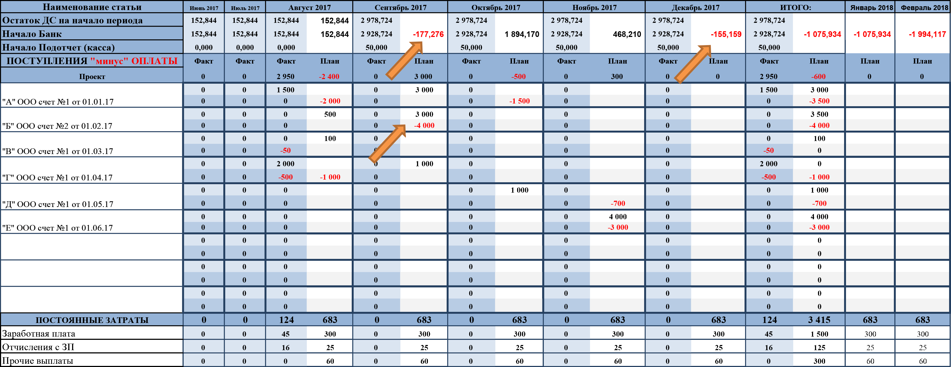Screen dimensions: 951x367
Task: Select the "Прочие выплаты" row label
Action: (92, 360)
